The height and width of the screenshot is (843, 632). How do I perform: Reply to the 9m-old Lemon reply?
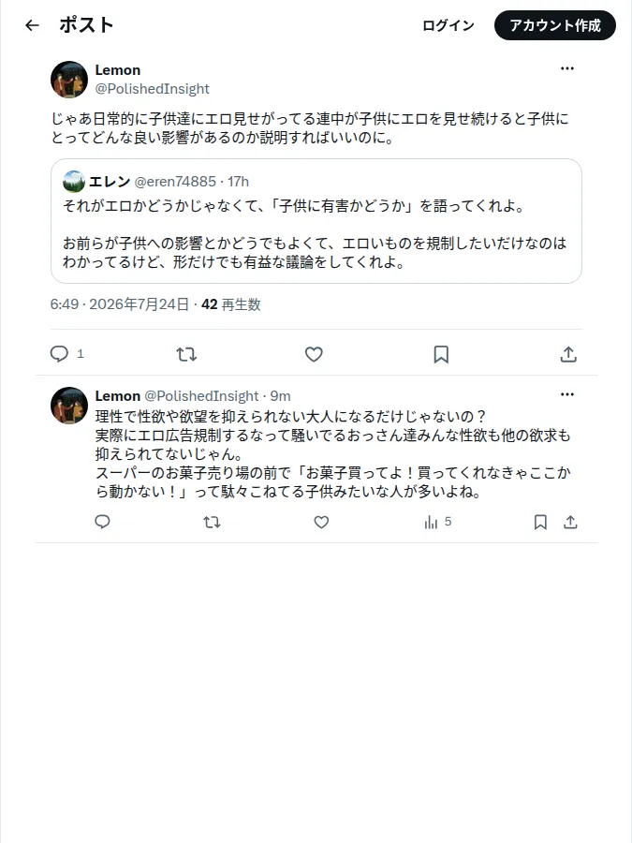coord(103,522)
